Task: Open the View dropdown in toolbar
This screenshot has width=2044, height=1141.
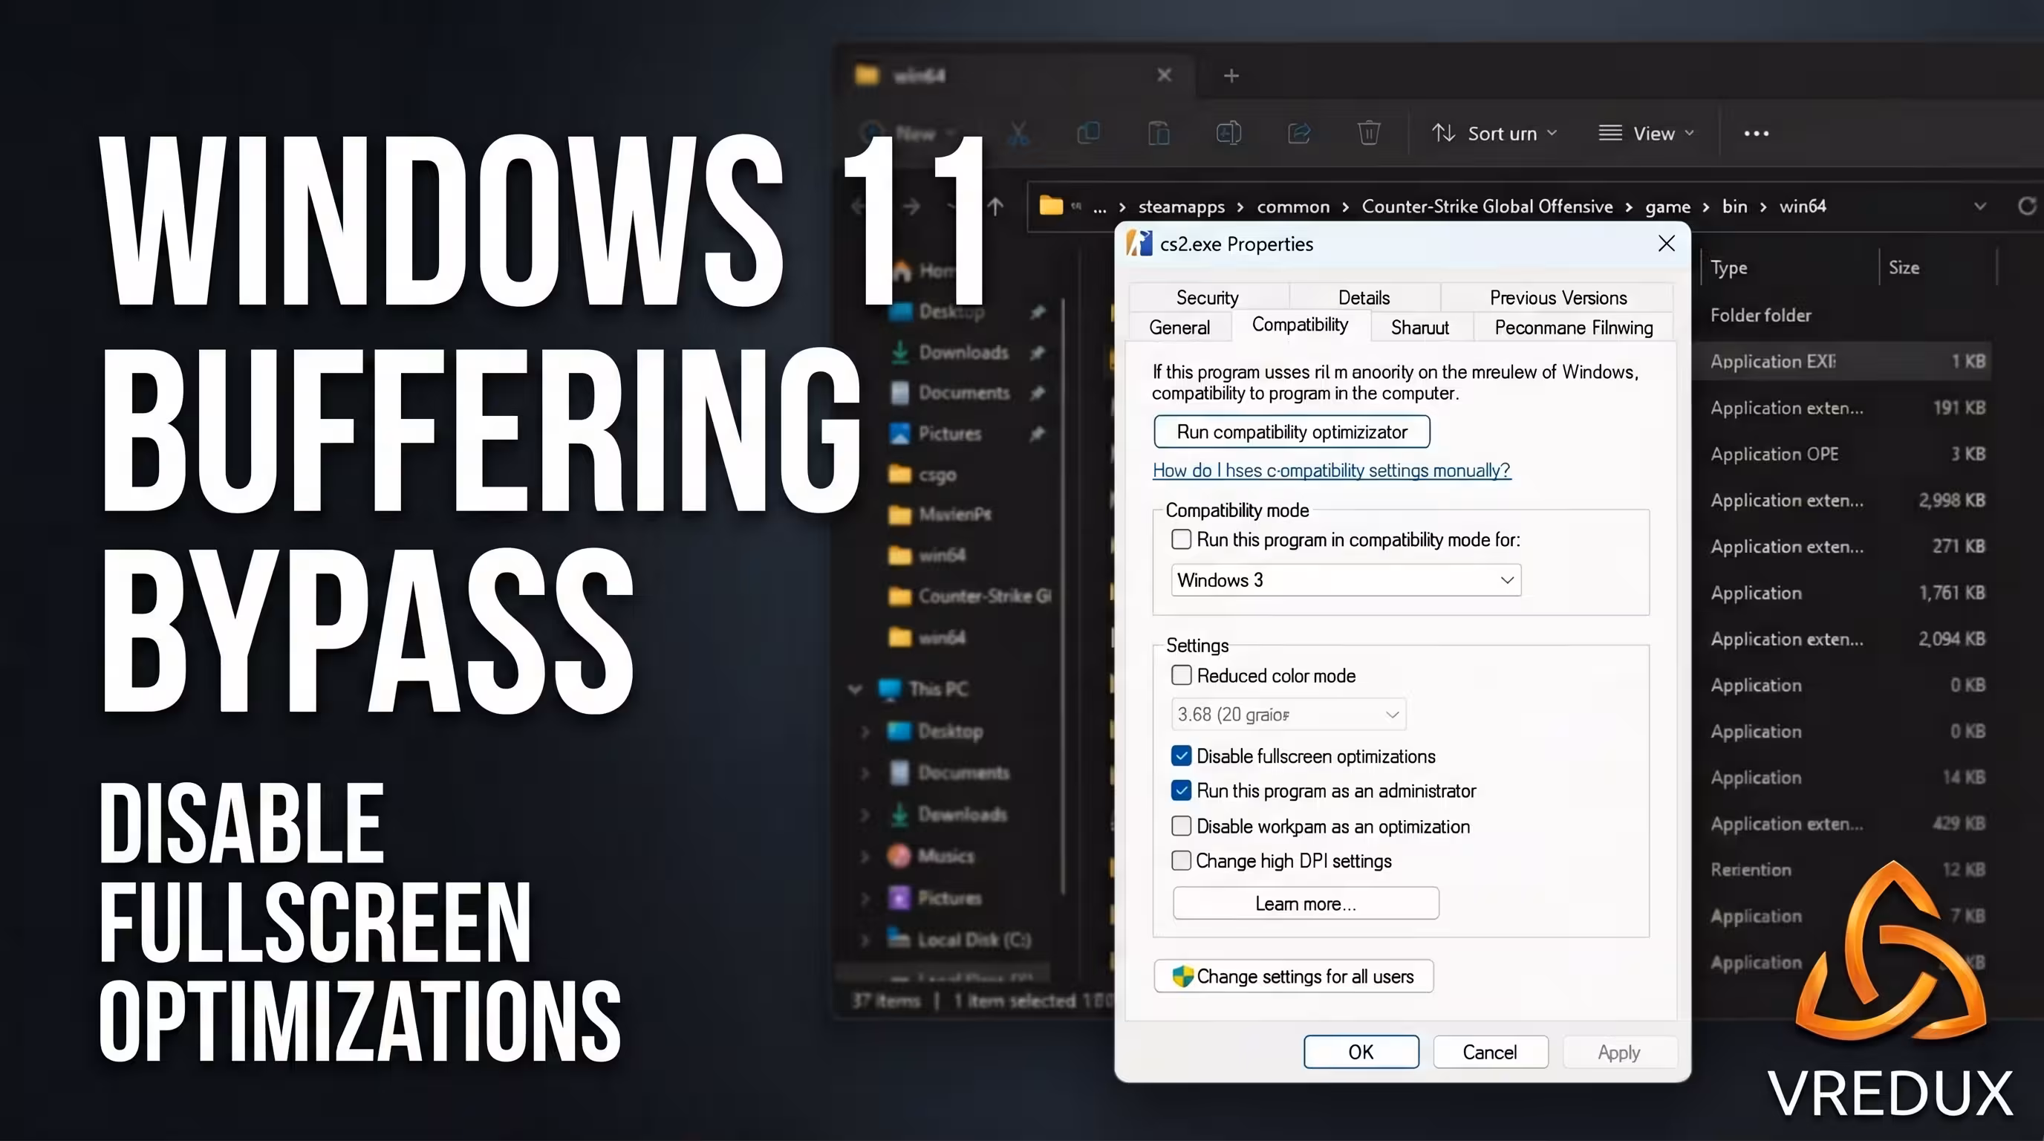Action: click(x=1647, y=133)
